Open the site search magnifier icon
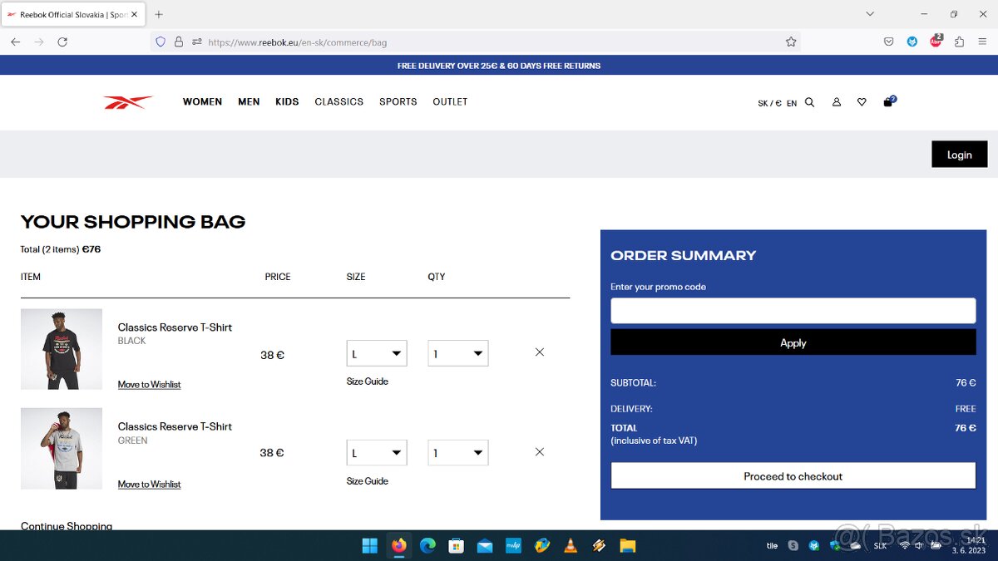Viewport: 998px width, 561px height. pyautogui.click(x=809, y=102)
